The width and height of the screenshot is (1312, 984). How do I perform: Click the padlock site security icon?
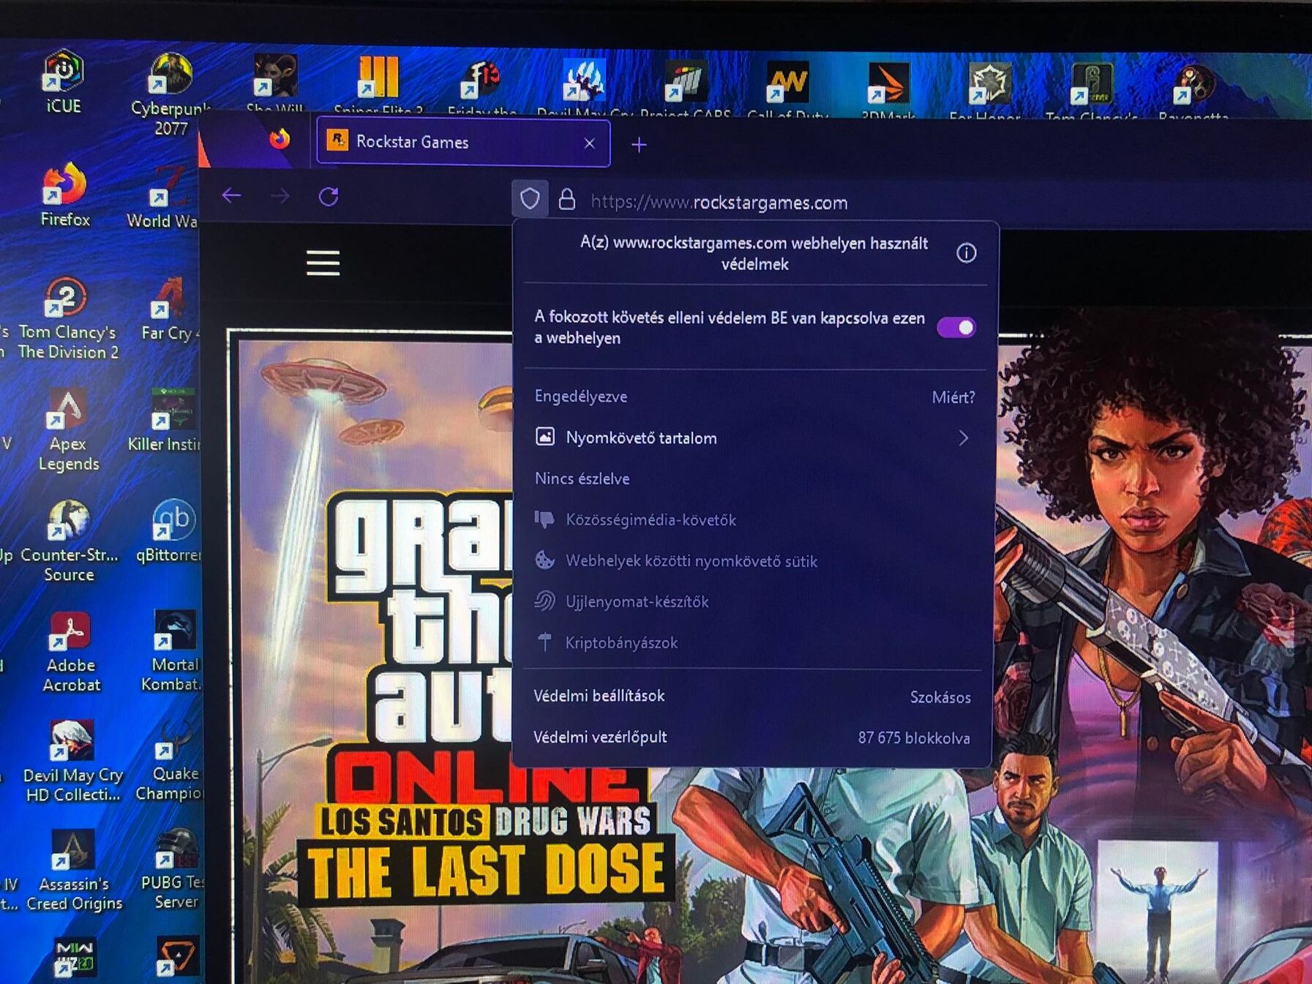[567, 200]
